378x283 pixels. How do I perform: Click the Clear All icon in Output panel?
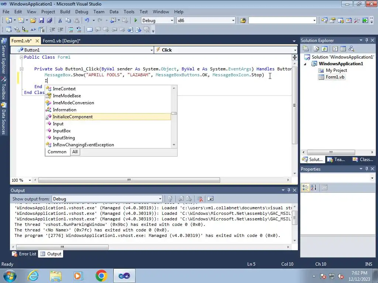pos(199,199)
